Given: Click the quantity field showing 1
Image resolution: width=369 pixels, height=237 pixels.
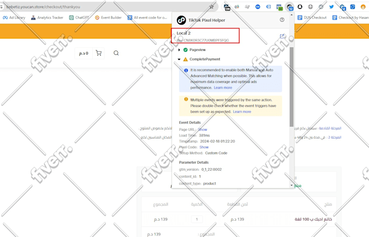Looking at the screenshot, I should (x=197, y=219).
